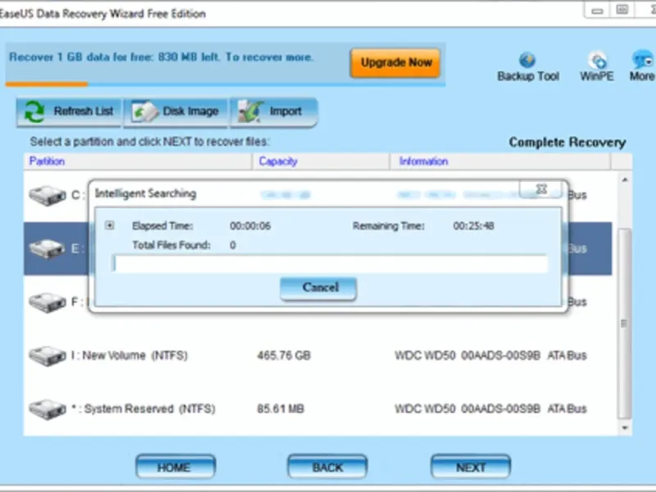Click the partition list scroll down arrow

point(625,428)
